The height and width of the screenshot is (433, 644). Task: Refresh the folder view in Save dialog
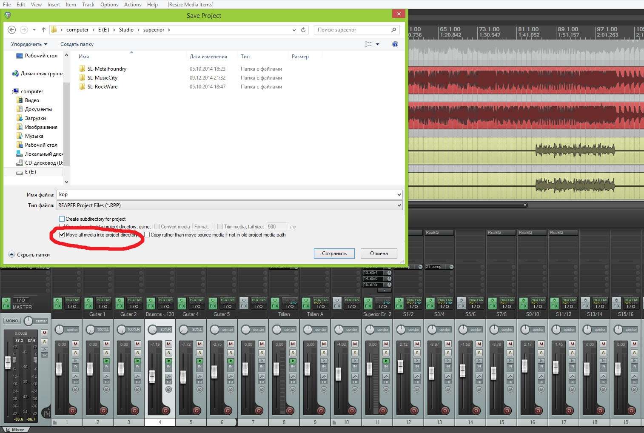[303, 30]
